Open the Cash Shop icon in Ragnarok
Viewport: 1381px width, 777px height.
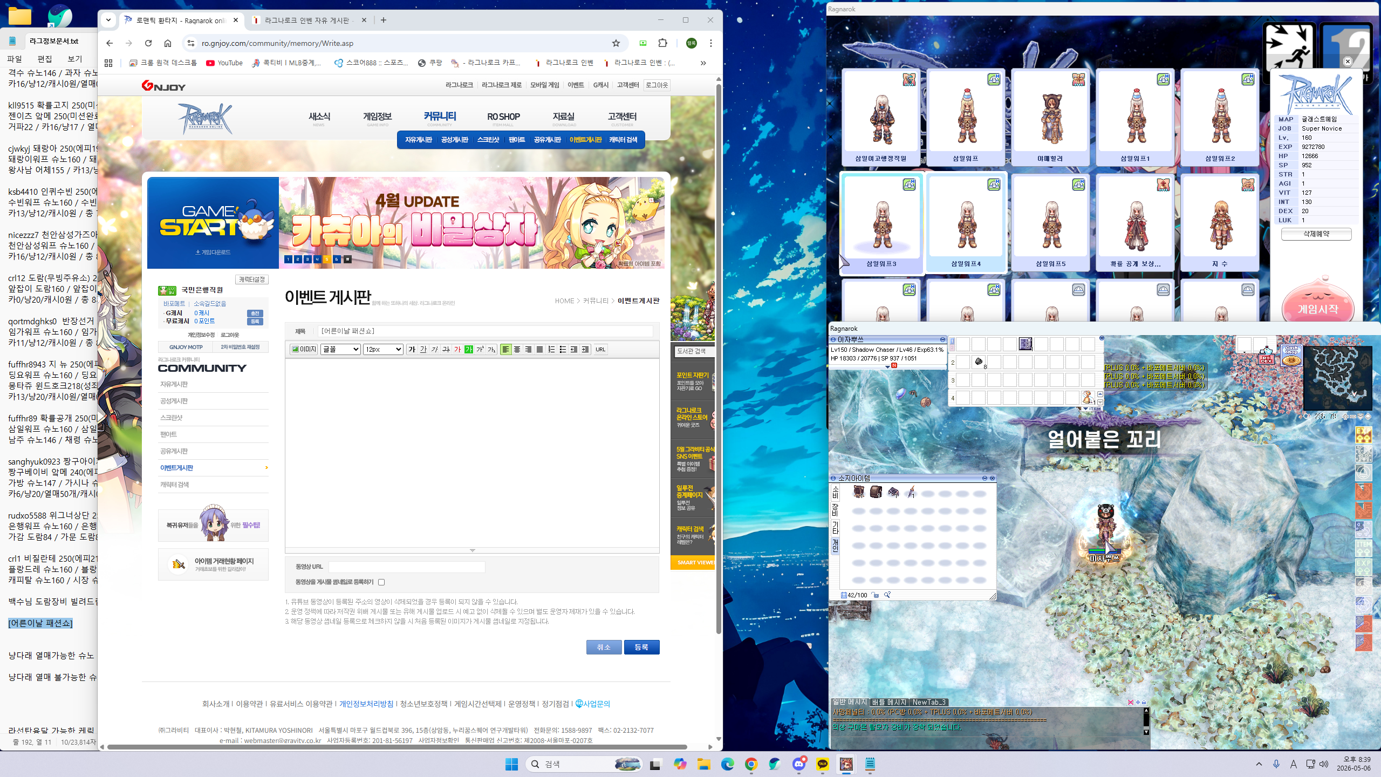pyautogui.click(x=1291, y=356)
